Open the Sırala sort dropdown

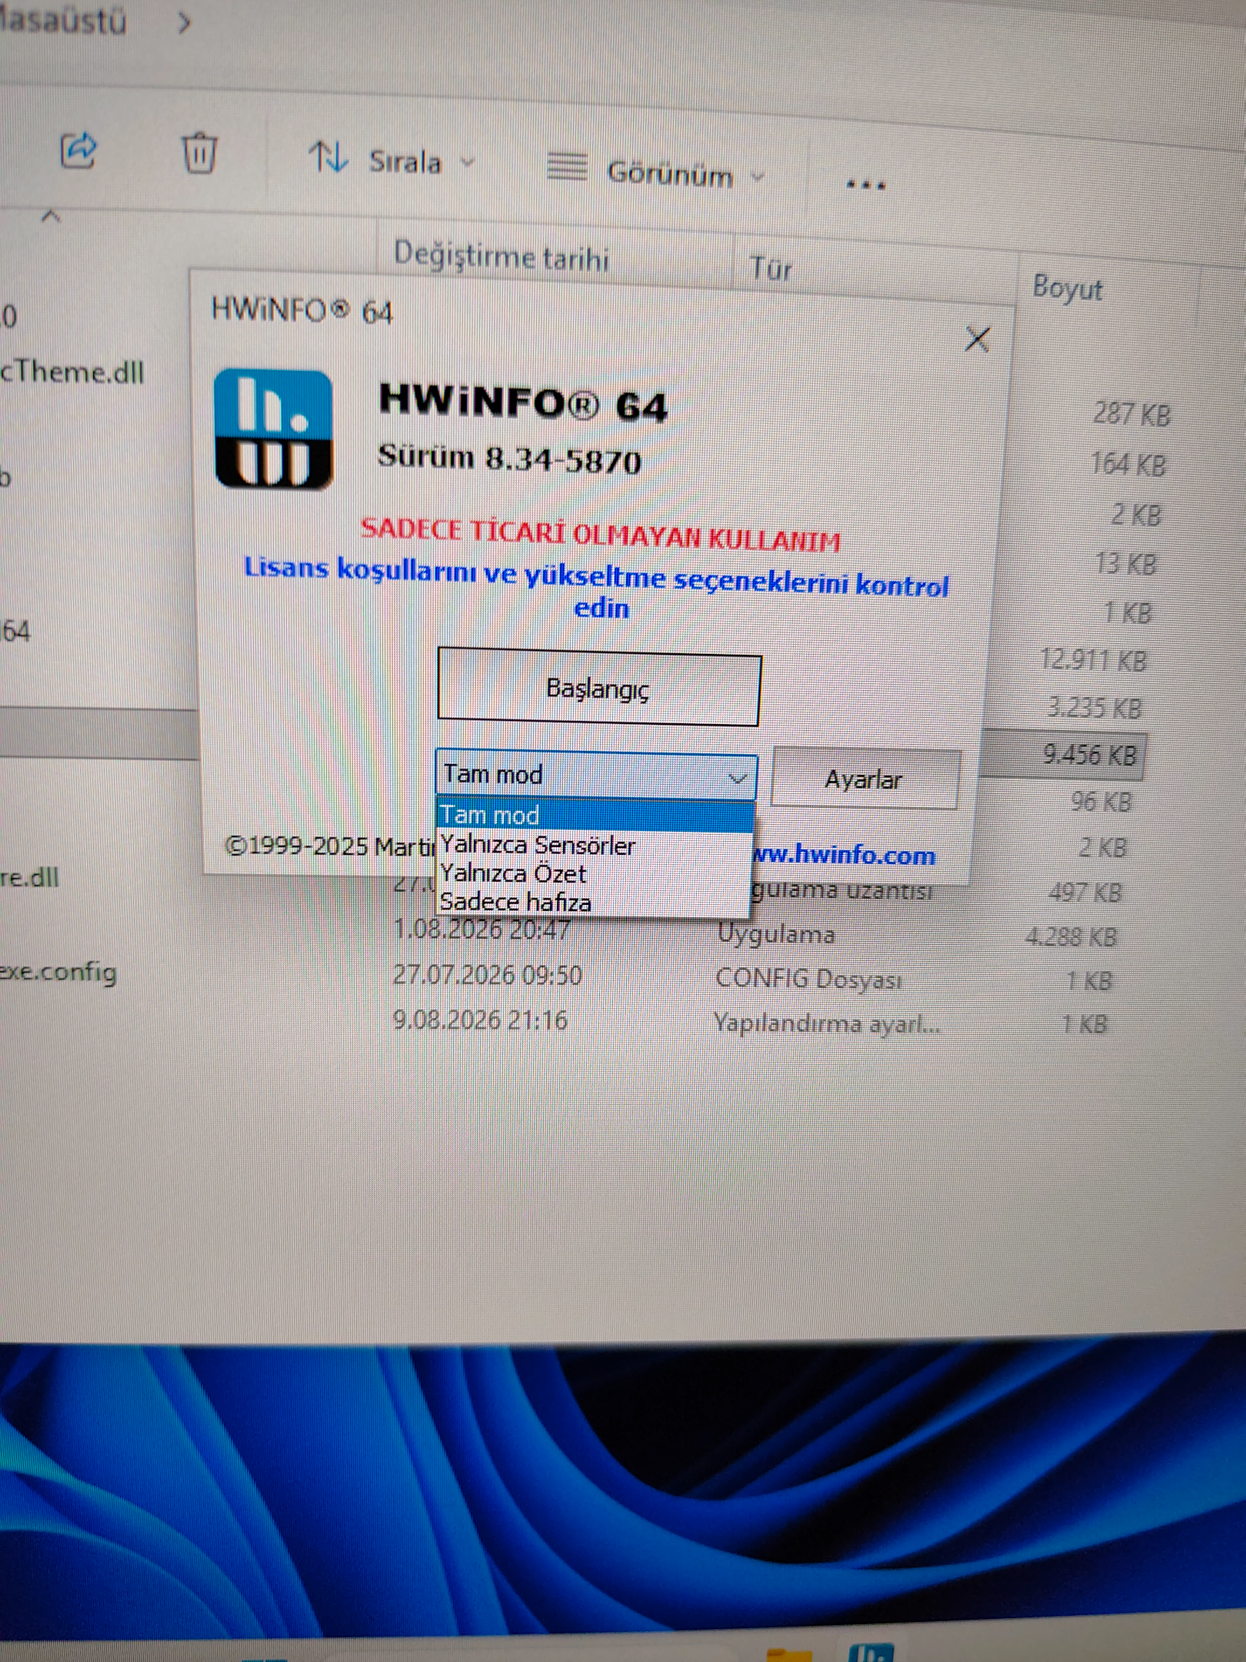point(393,160)
